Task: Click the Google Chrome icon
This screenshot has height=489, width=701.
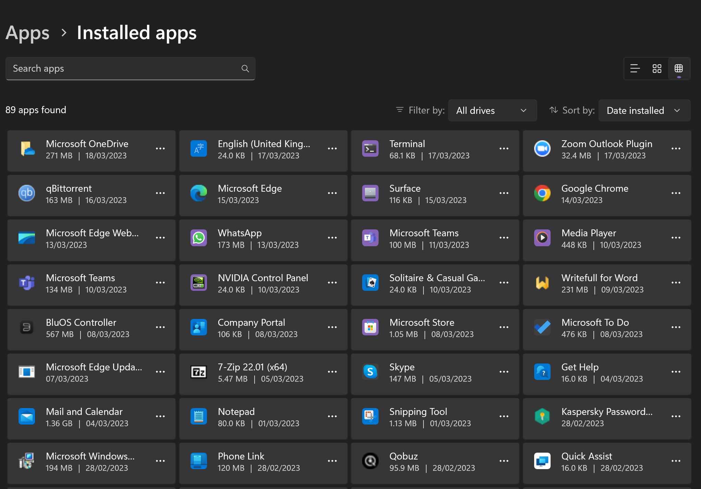Action: [542, 193]
